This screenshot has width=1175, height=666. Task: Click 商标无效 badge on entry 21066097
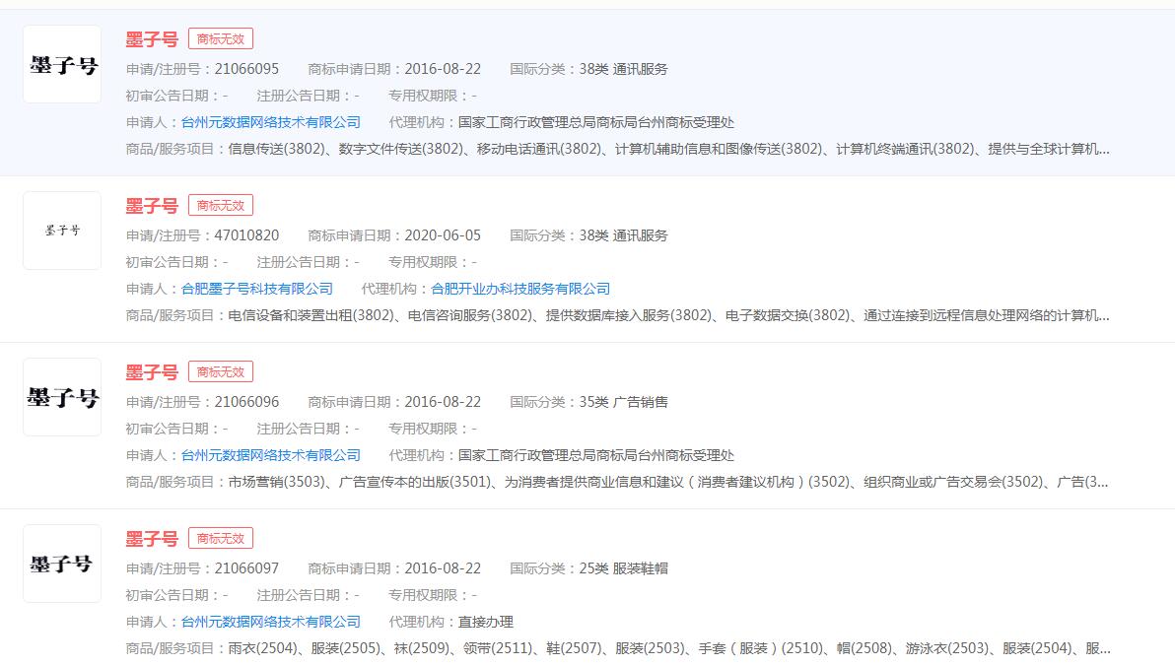[x=221, y=538]
